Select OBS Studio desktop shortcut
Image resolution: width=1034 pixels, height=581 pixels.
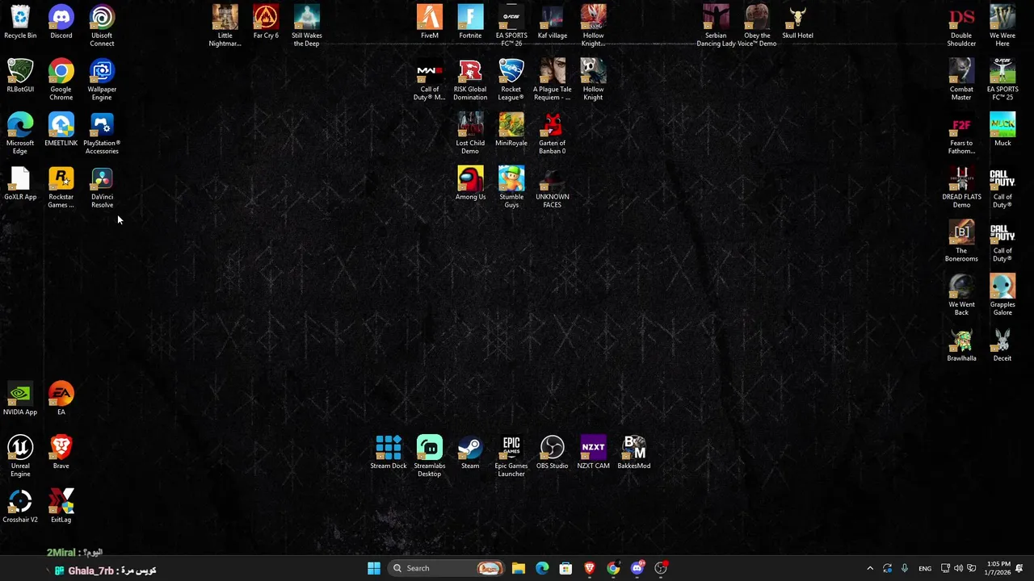[553, 453]
